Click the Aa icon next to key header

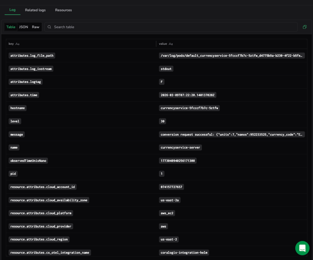point(18,44)
